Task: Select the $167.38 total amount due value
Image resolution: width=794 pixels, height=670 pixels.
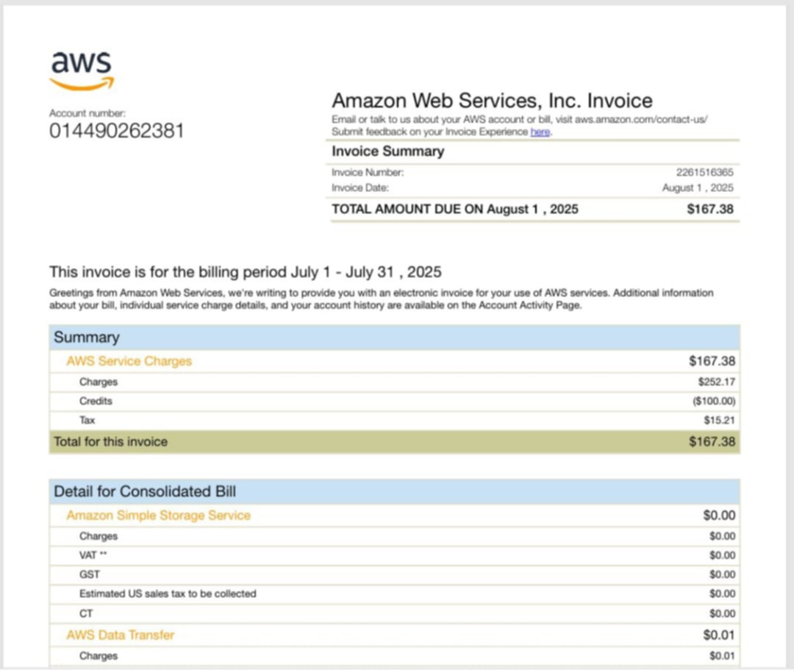Action: pos(710,209)
